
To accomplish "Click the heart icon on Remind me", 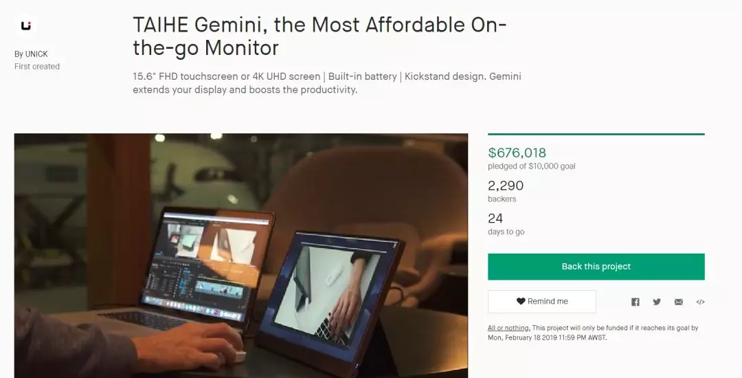I will 521,301.
